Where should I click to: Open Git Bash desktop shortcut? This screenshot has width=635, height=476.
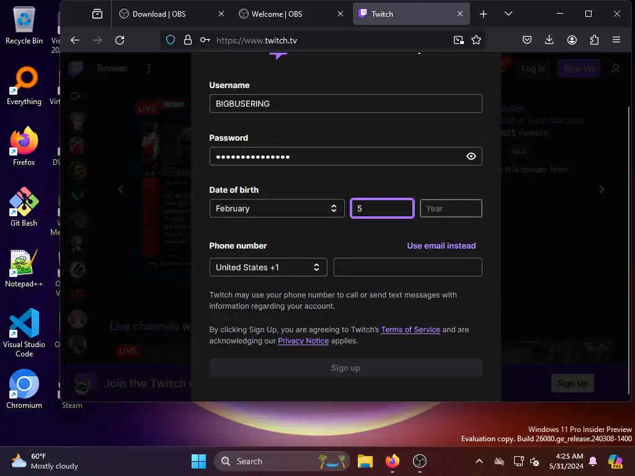coord(24,207)
